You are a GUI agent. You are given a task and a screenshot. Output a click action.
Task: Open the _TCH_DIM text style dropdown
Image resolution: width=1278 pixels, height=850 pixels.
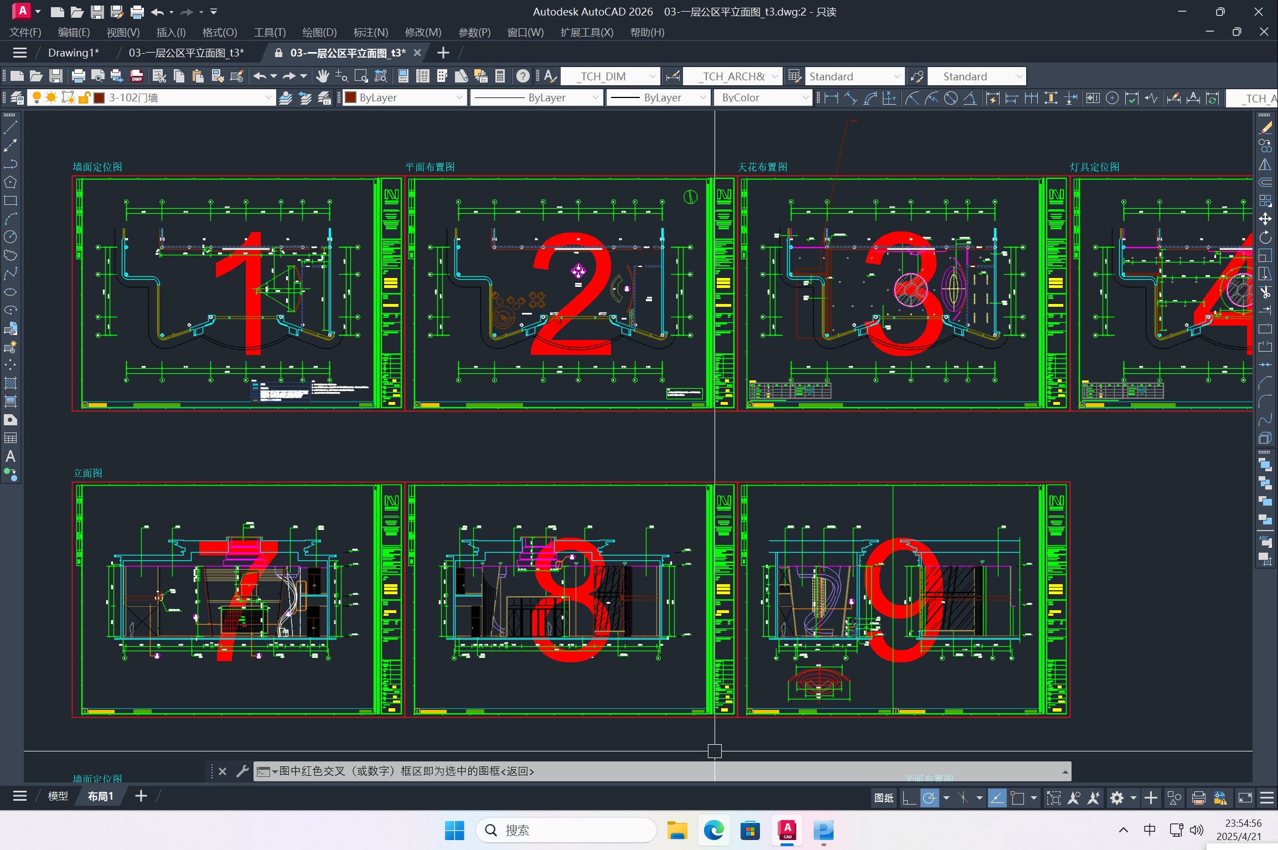(x=653, y=76)
